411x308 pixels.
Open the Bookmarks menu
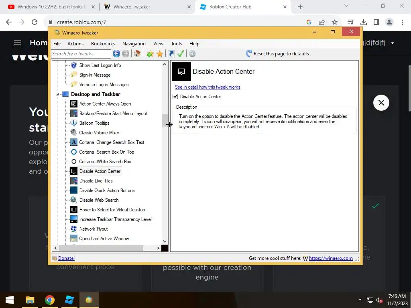pos(103,44)
